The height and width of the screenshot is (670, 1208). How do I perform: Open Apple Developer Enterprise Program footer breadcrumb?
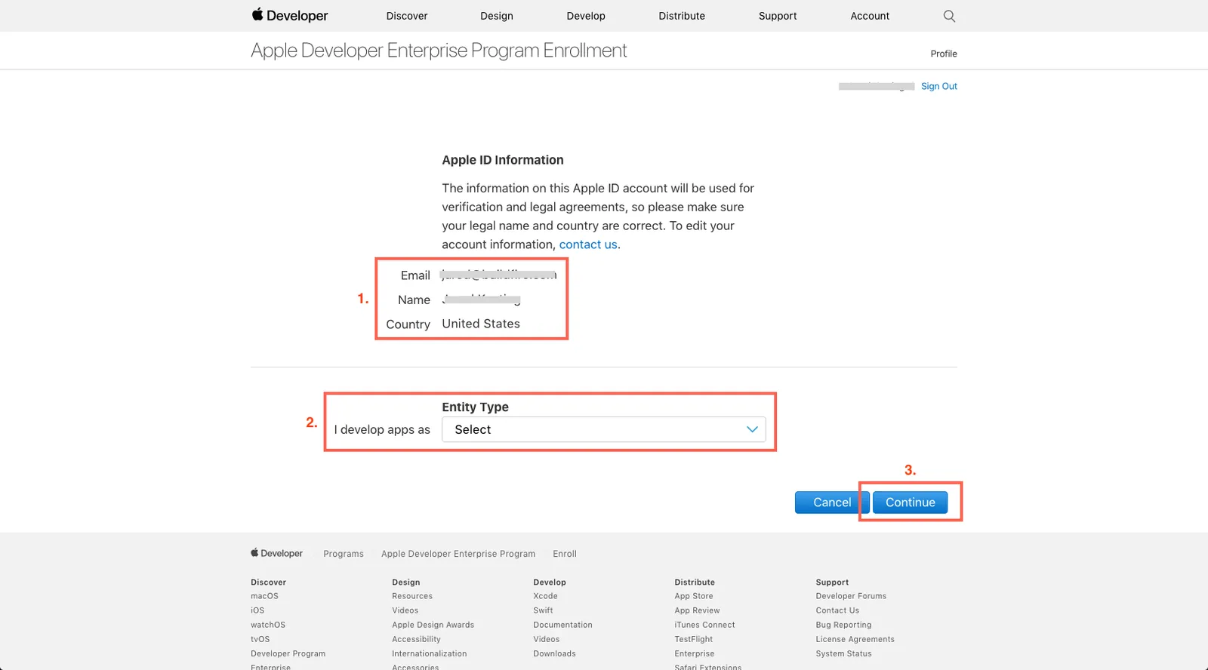tap(458, 554)
